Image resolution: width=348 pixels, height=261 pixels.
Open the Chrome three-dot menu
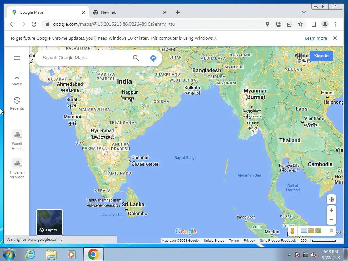(336, 24)
